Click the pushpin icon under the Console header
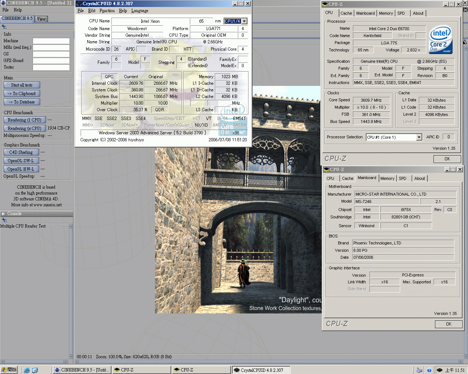 [4, 220]
